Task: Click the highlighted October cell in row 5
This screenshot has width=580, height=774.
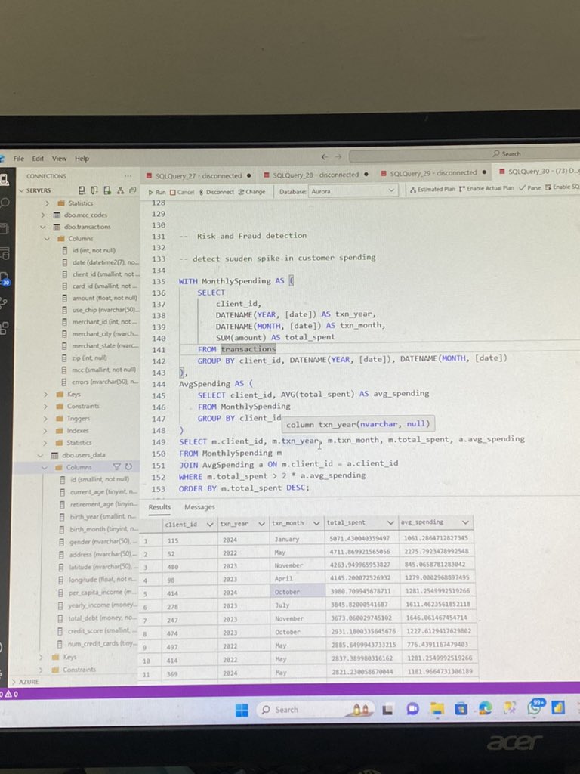Action: (298, 591)
